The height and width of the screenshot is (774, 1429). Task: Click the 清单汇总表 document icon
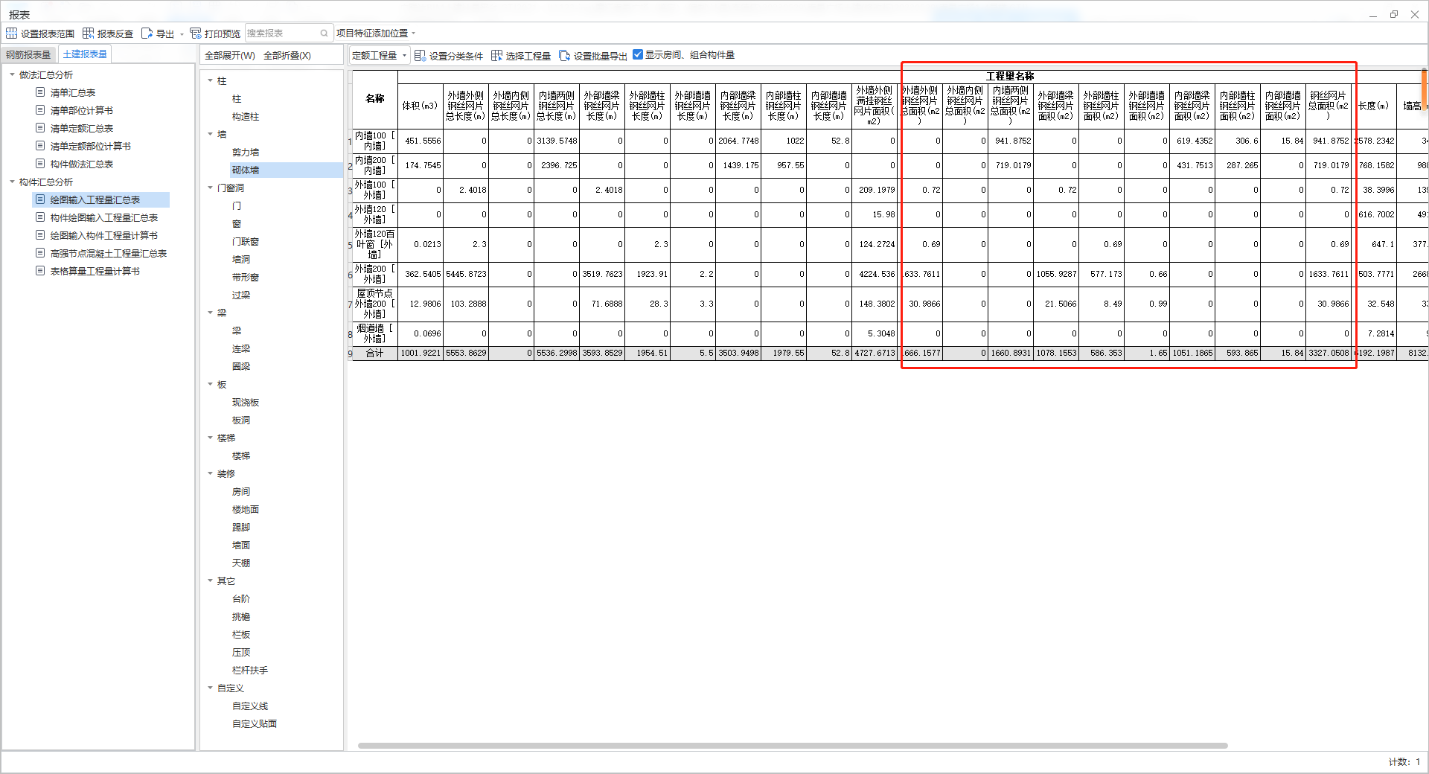(x=40, y=92)
